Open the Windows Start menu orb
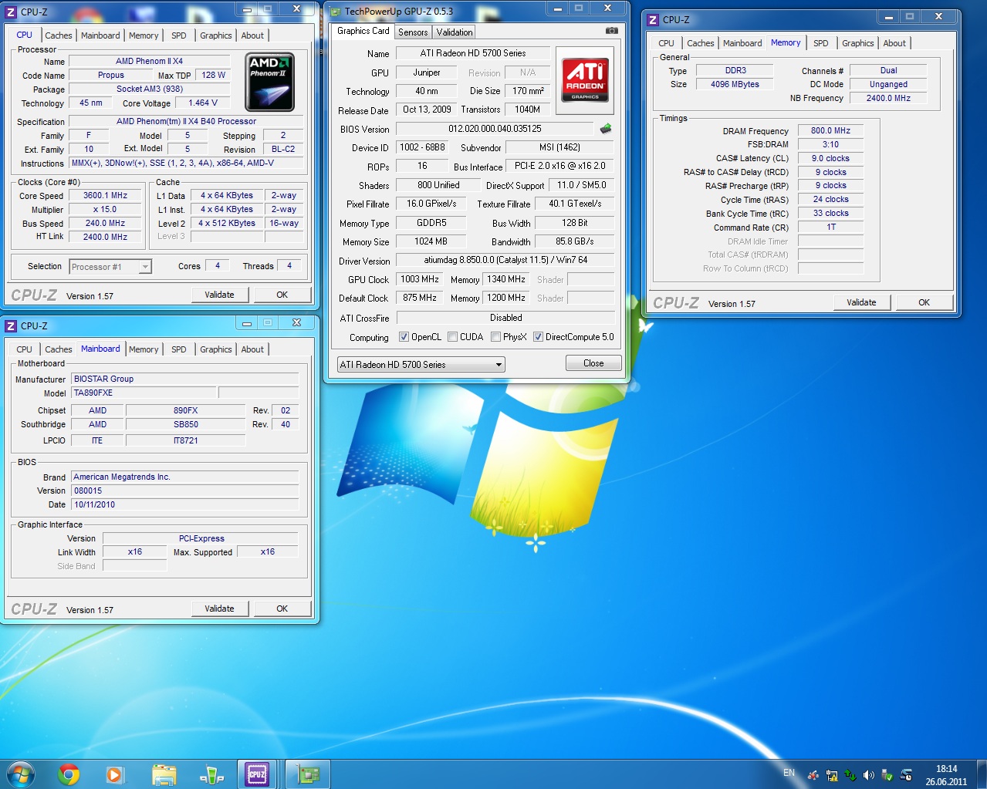 (20, 774)
